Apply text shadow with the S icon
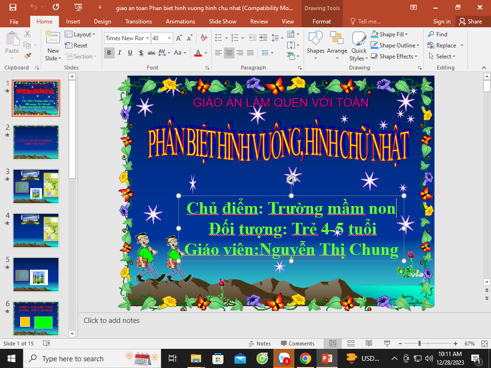This screenshot has height=368, width=491. pyautogui.click(x=141, y=53)
